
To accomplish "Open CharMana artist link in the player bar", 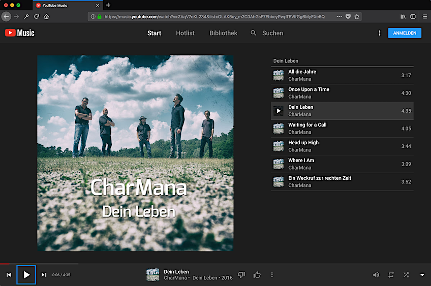I will [175, 278].
